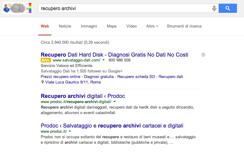Select the Web tab

pyautogui.click(x=45, y=26)
